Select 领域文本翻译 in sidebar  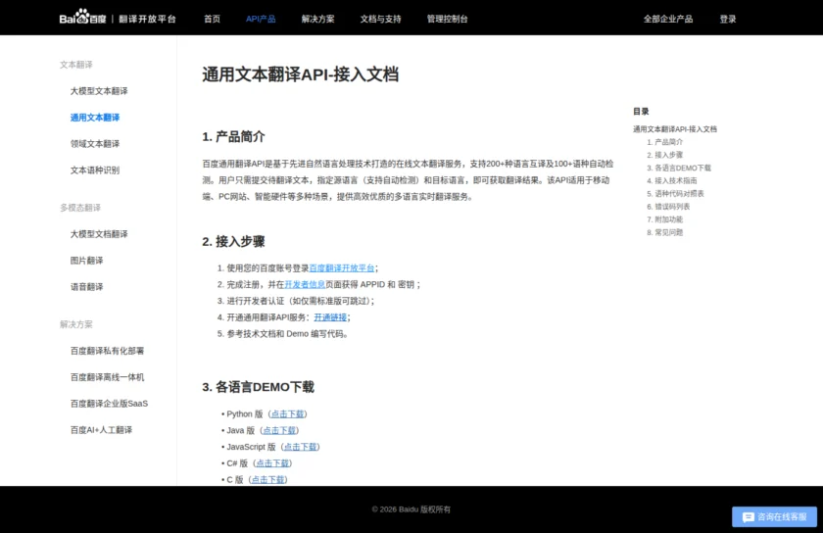coord(95,143)
